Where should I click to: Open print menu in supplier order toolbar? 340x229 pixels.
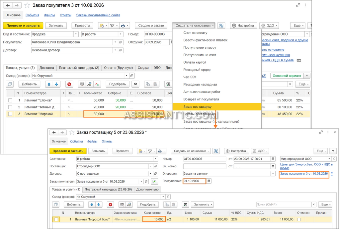[161, 151]
